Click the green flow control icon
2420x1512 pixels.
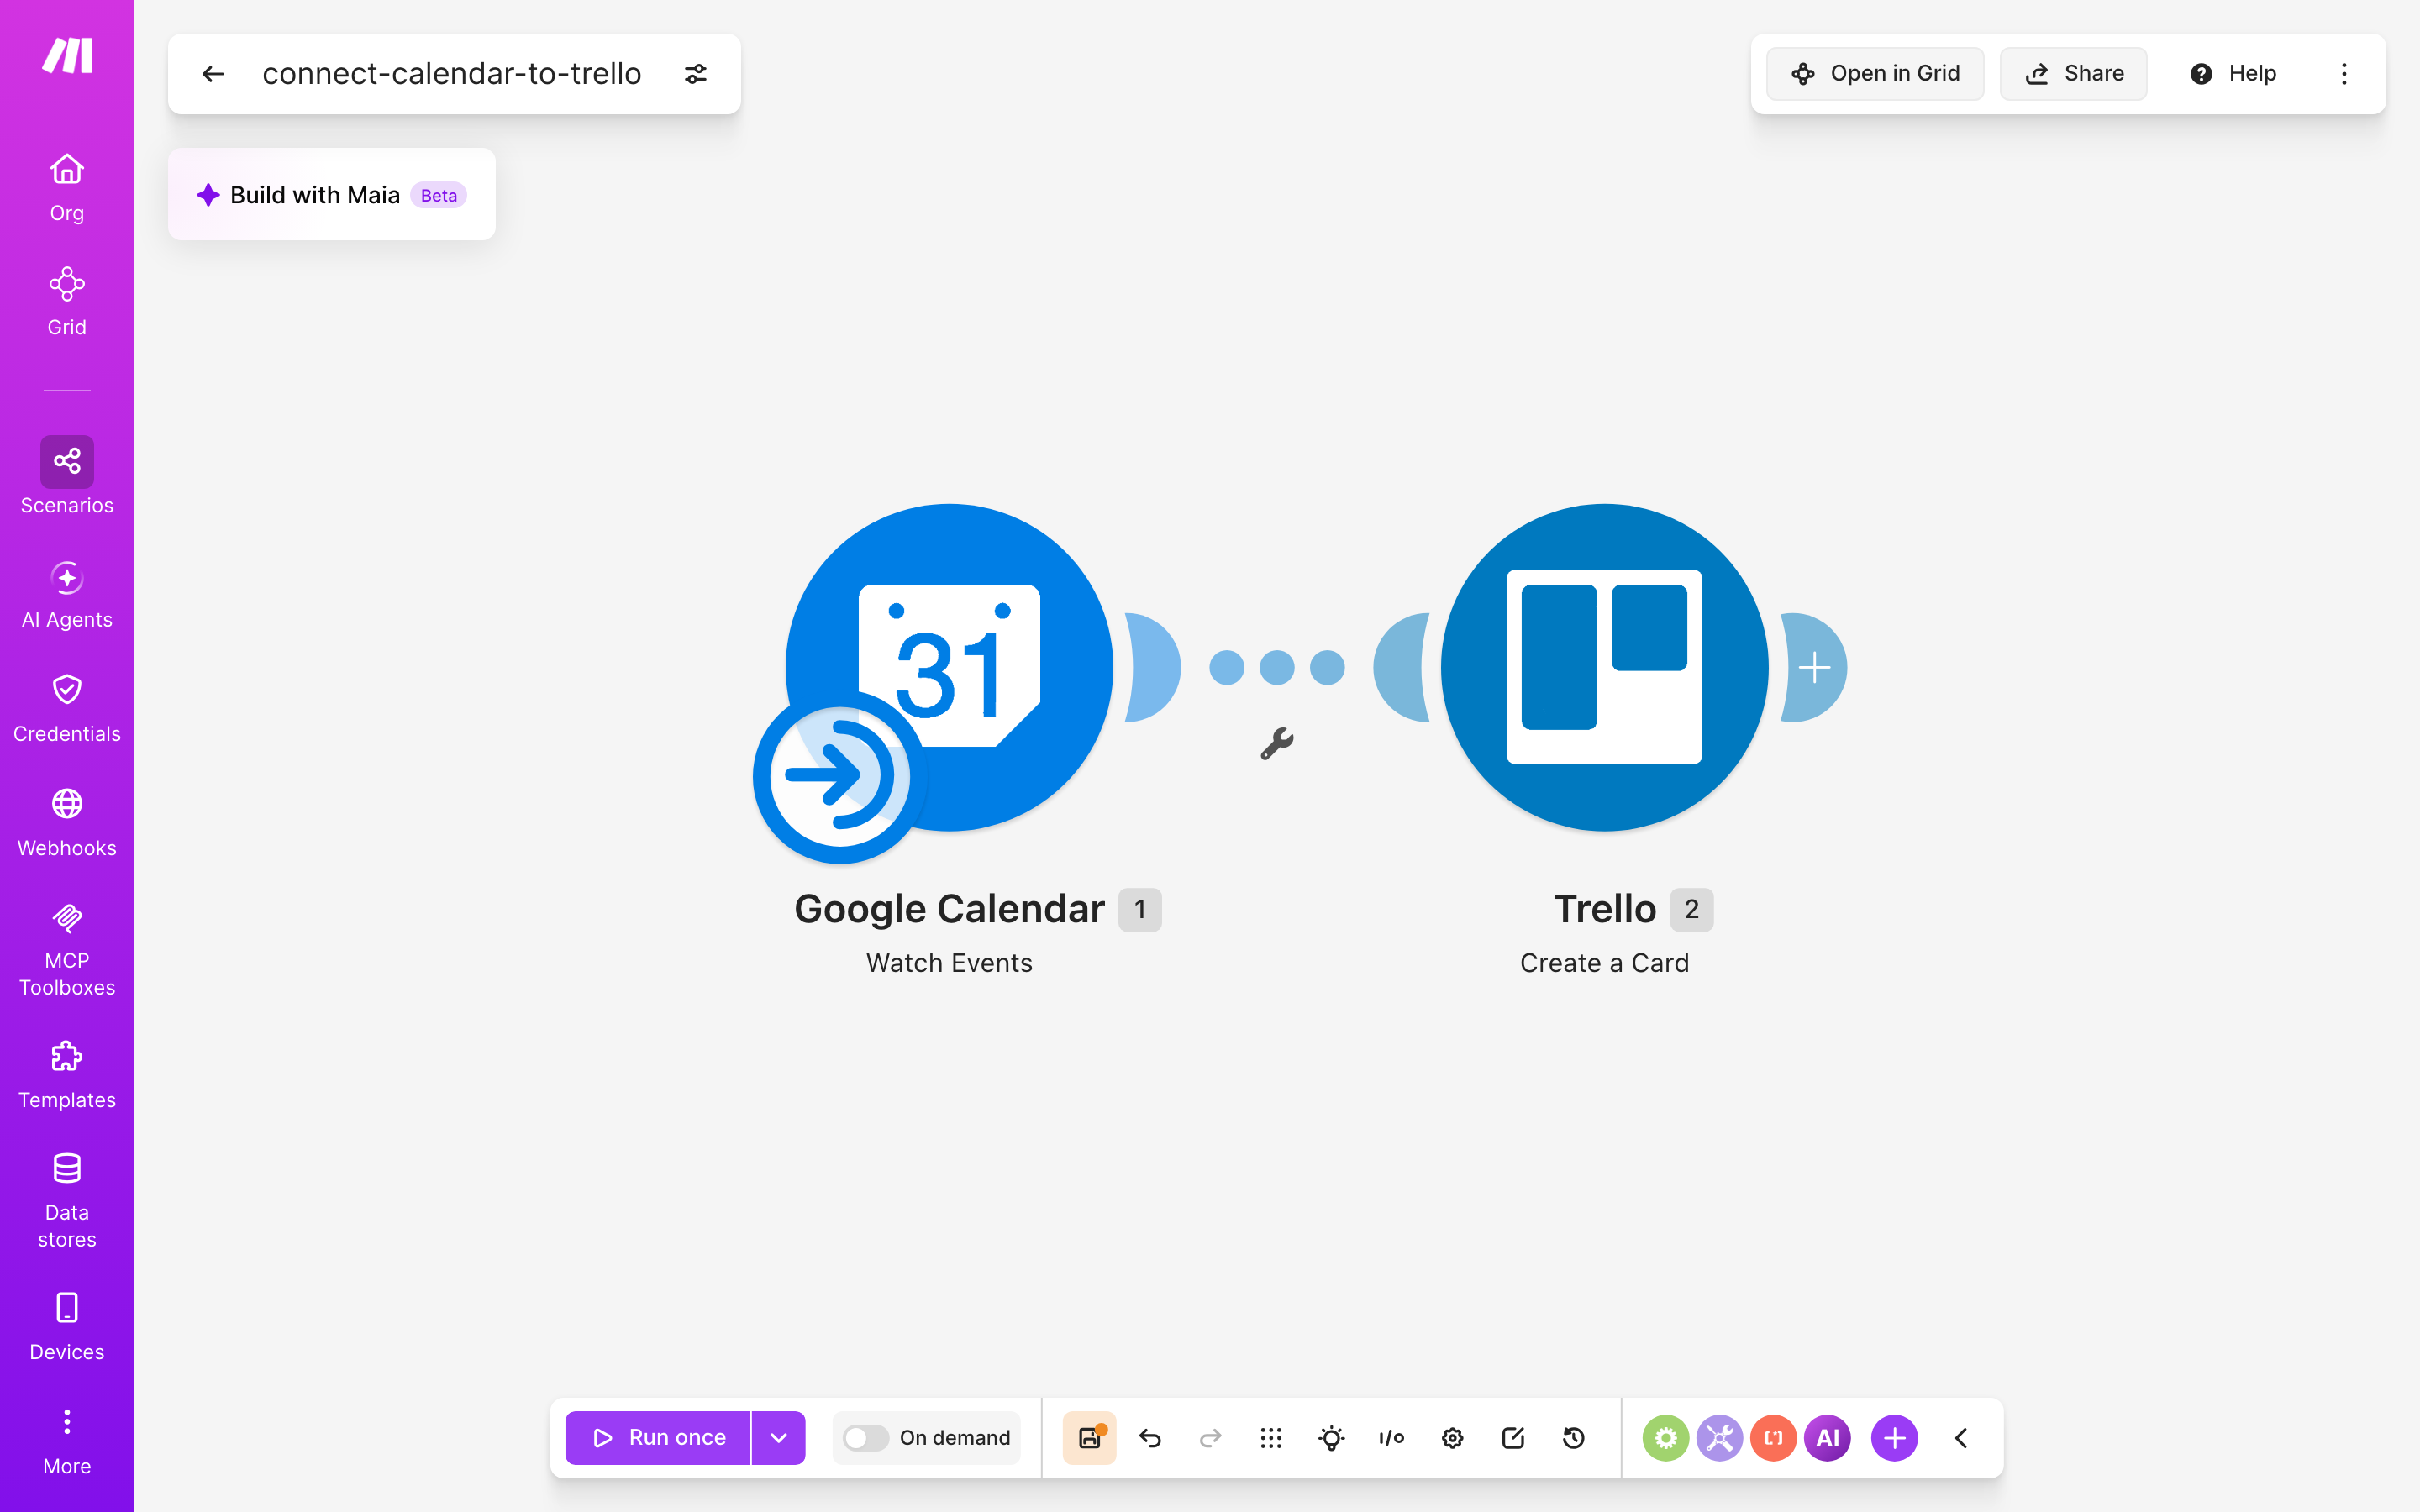tap(1666, 1438)
